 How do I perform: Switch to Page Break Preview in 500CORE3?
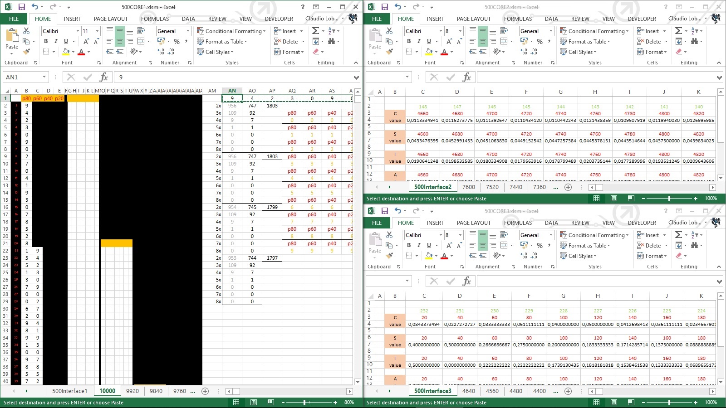(631, 402)
